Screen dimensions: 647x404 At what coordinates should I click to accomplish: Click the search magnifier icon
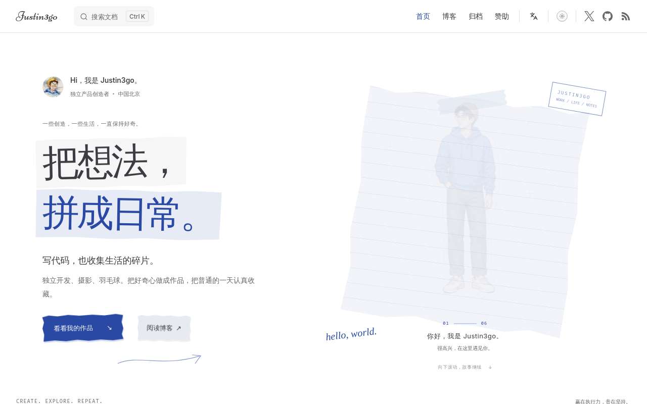[x=84, y=17]
